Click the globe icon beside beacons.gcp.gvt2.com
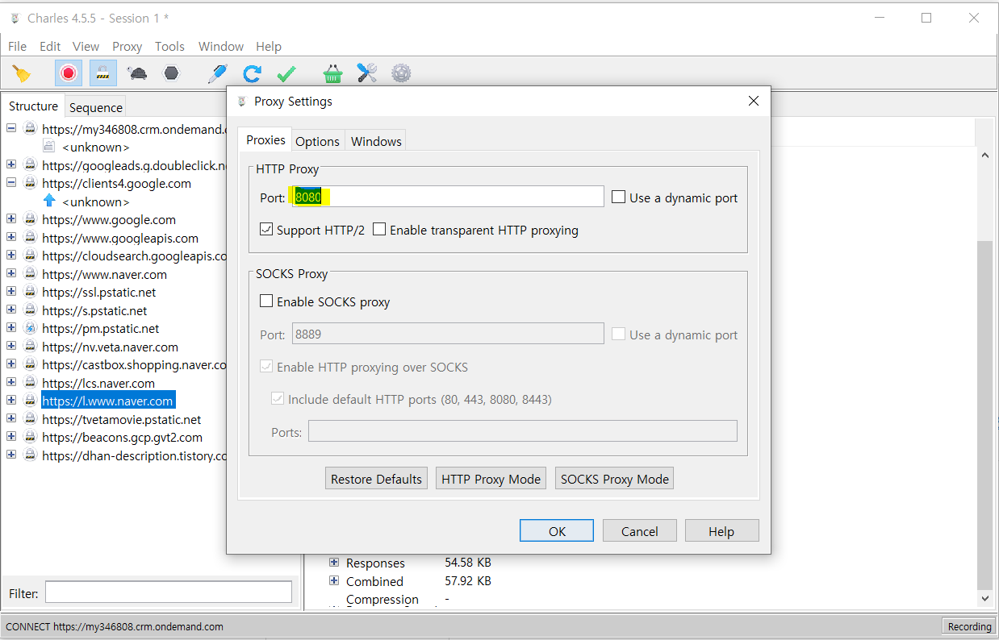 click(30, 437)
